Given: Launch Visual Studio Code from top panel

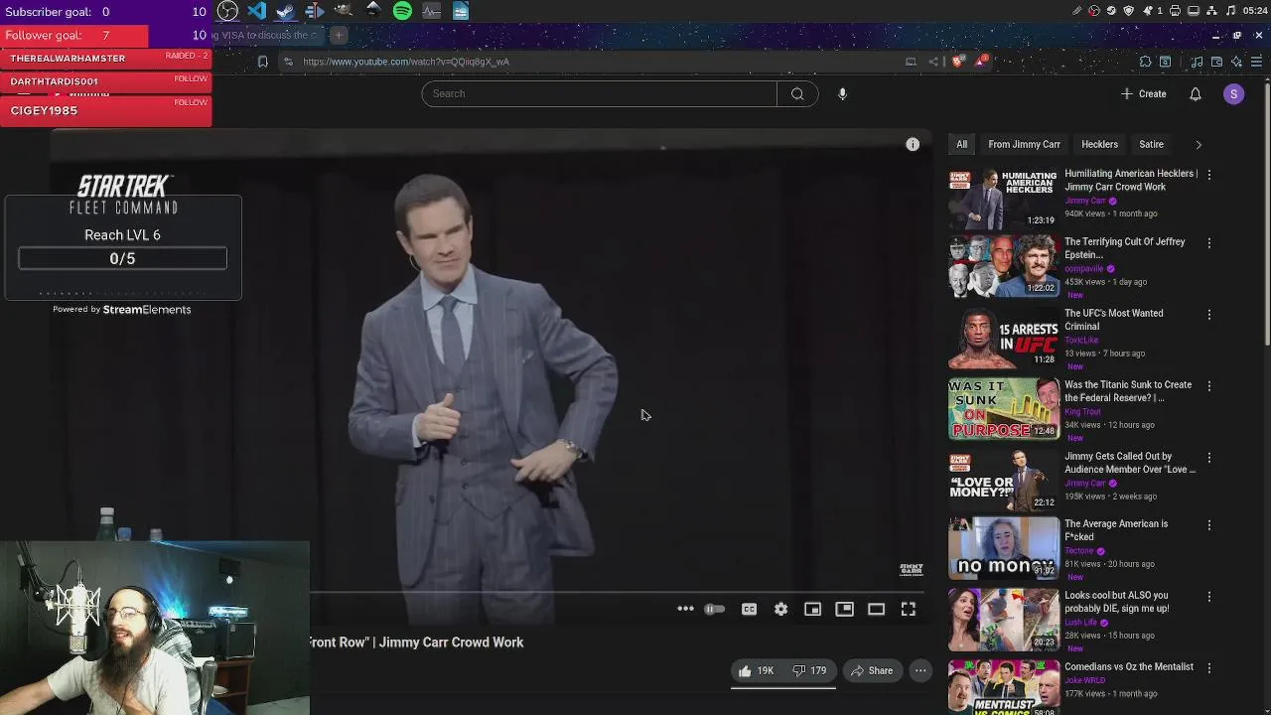Looking at the screenshot, I should point(256,11).
